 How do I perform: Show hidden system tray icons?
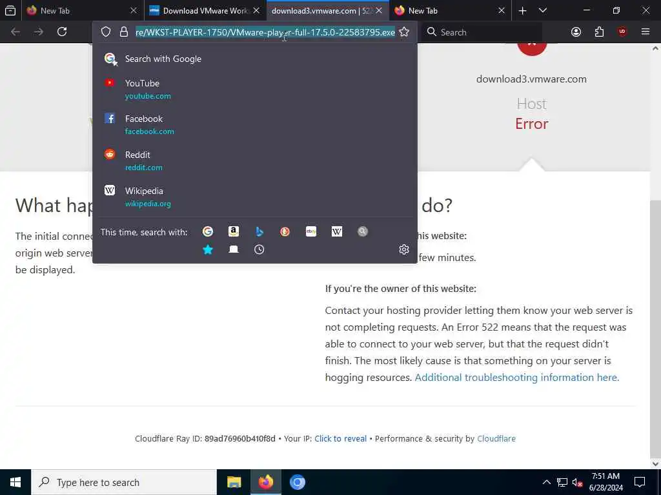[546, 482]
